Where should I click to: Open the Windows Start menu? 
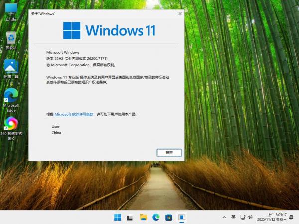[118, 217]
